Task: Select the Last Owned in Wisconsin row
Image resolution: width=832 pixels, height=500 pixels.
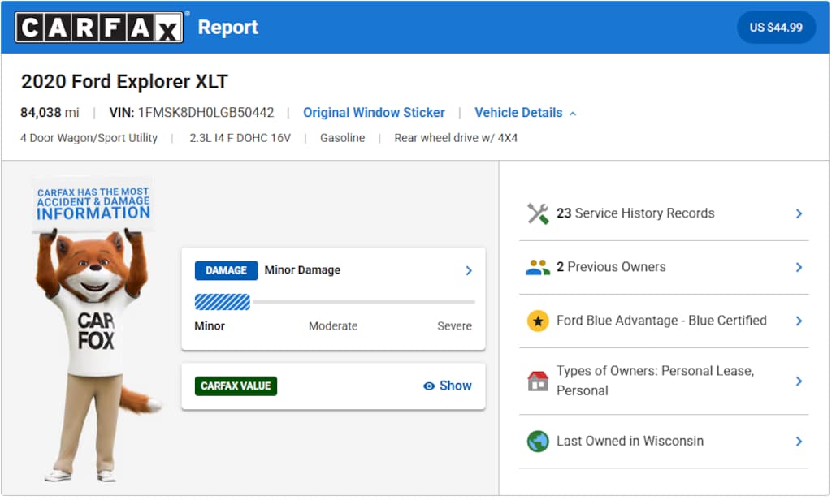Action: [x=630, y=442]
